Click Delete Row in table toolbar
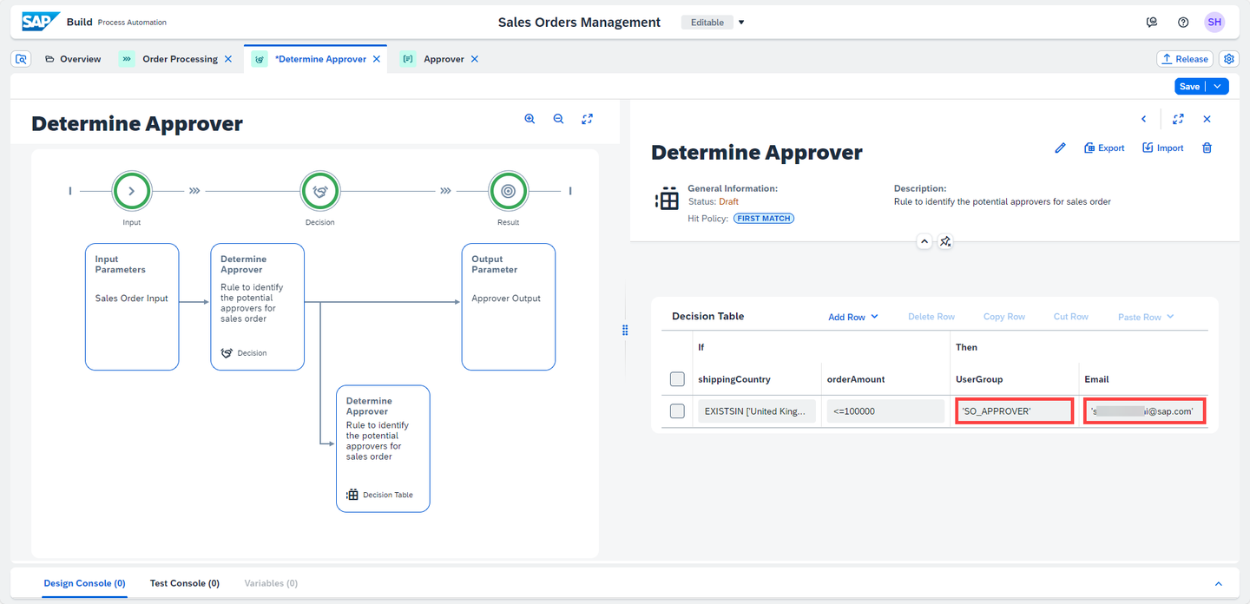This screenshot has height=604, width=1250. pyautogui.click(x=931, y=317)
